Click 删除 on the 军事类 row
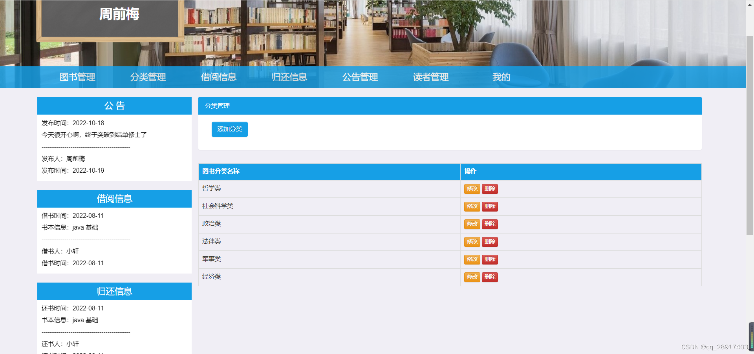 coord(490,259)
